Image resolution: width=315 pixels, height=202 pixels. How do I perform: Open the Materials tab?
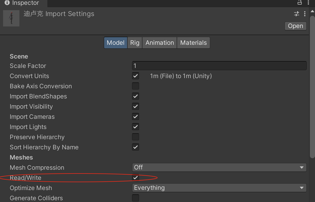(193, 43)
